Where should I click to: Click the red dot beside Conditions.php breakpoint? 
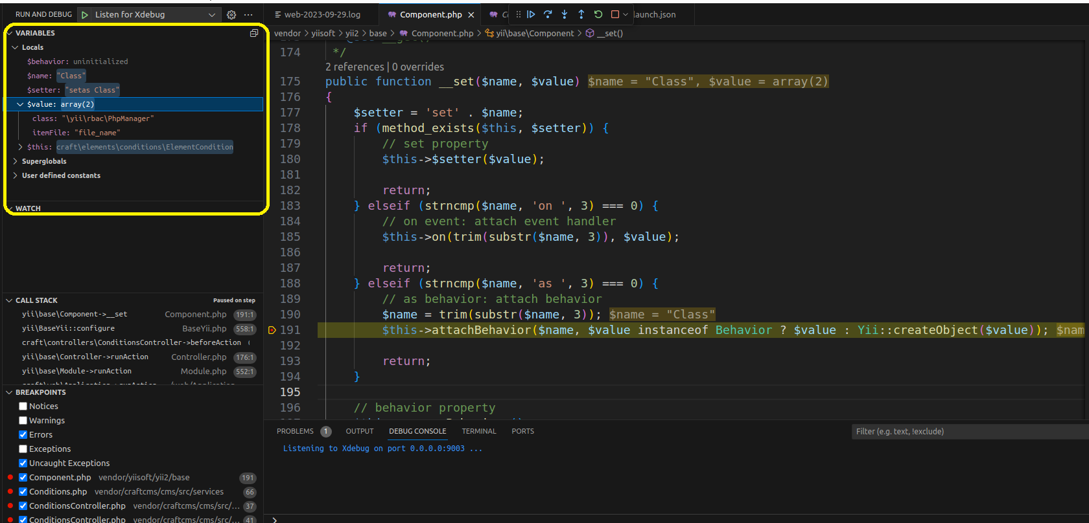[10, 491]
